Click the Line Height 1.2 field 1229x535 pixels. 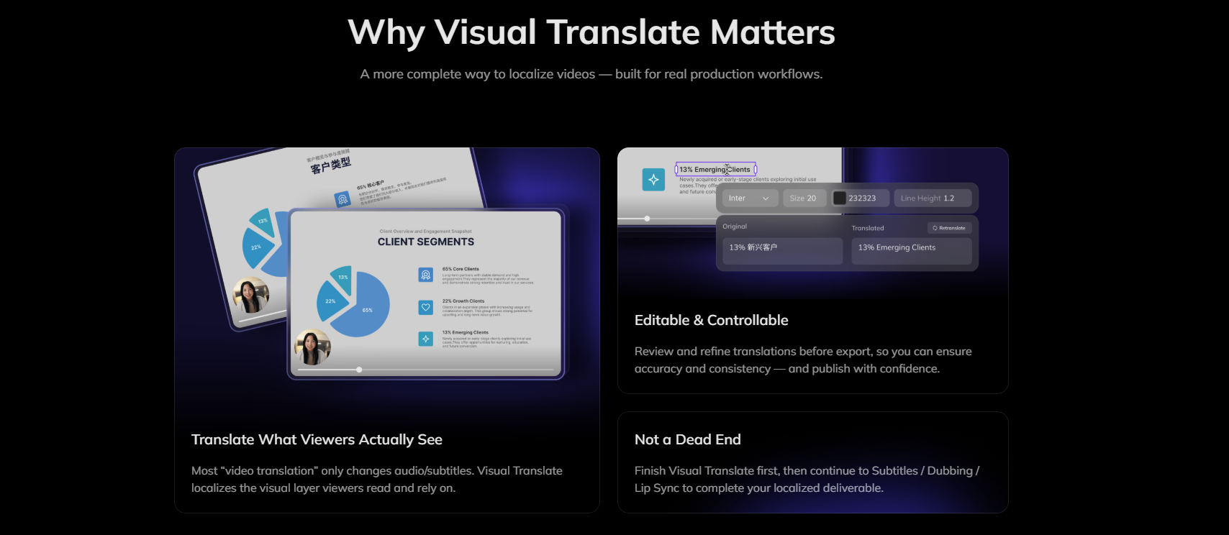click(x=933, y=198)
